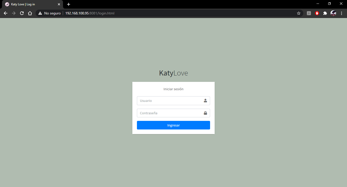Focus the Contraseña input field
Viewport: 347px width, 187px height.
click(173, 113)
